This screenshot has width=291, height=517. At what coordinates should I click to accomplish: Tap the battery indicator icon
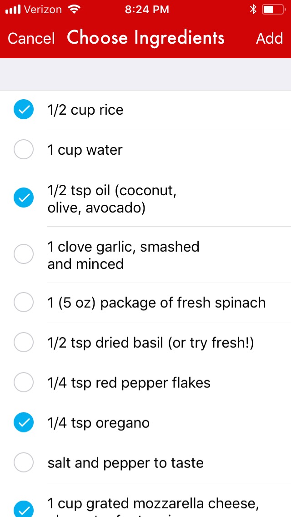(273, 10)
